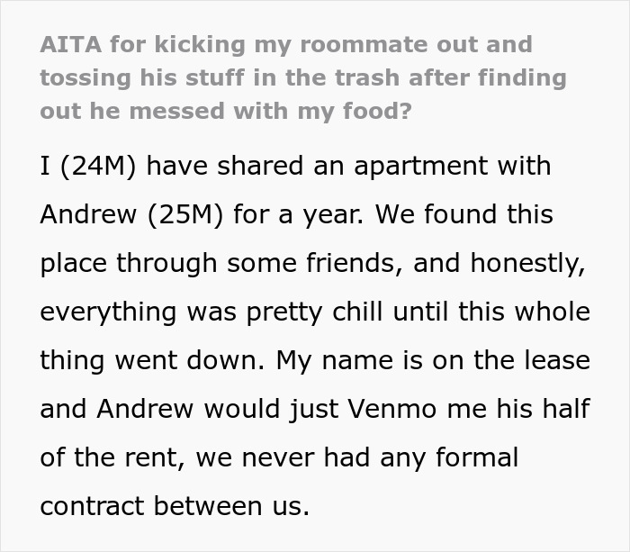The height and width of the screenshot is (552, 630).
Task: Click the word "chill" in the text
Action: (357, 312)
